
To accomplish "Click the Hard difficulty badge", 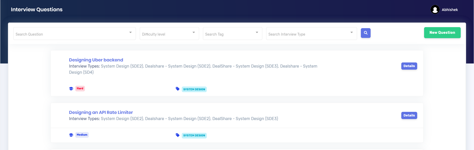I will click(x=80, y=89).
